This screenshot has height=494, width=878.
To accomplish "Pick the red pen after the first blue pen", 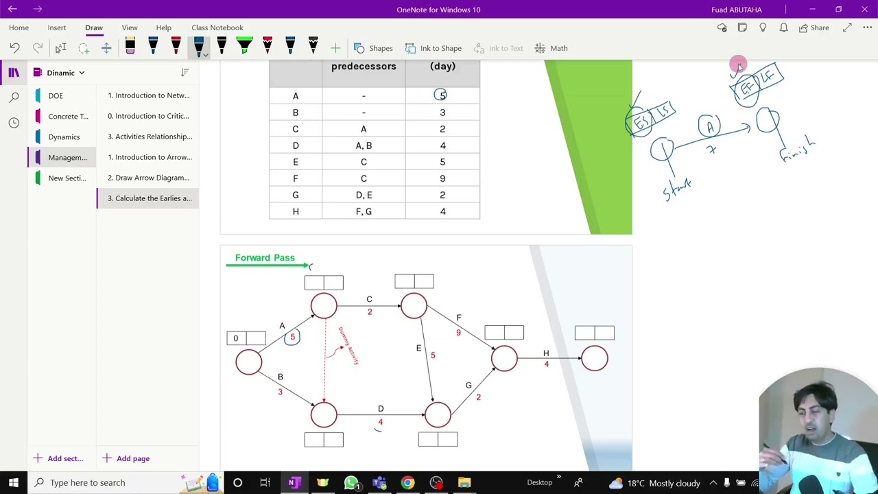I will point(176,47).
